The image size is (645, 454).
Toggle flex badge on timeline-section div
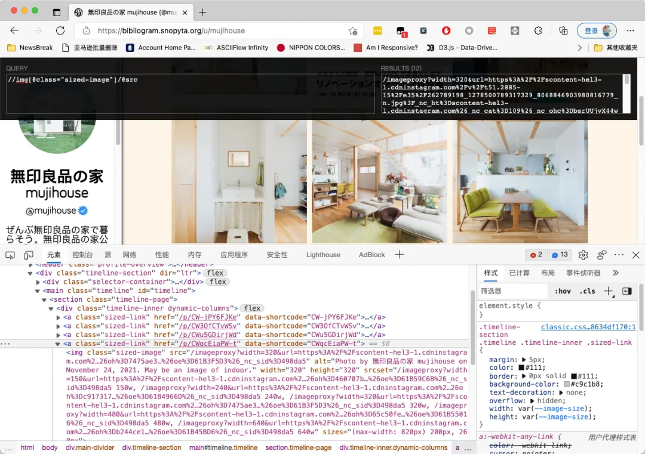click(215, 273)
